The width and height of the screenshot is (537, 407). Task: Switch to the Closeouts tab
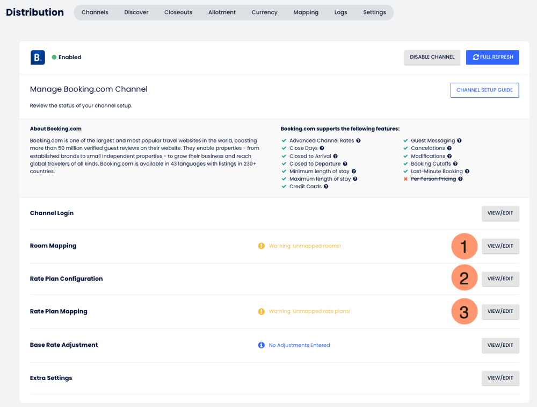(x=178, y=12)
